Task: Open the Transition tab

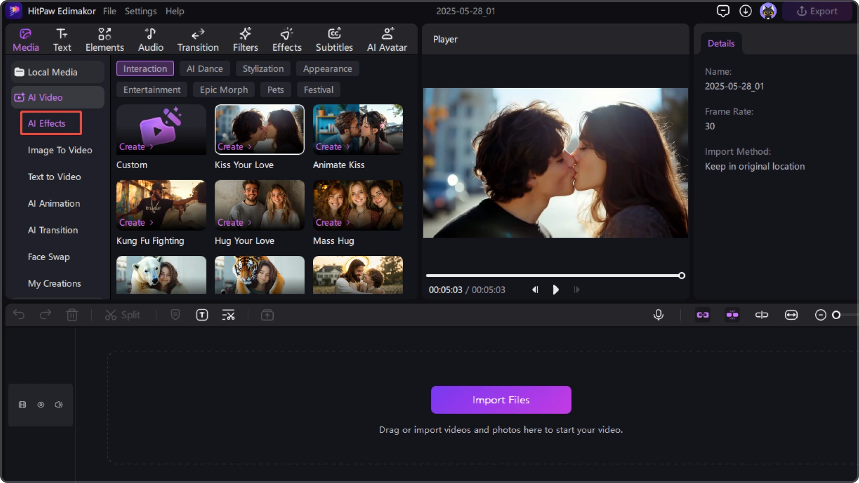Action: [x=198, y=40]
